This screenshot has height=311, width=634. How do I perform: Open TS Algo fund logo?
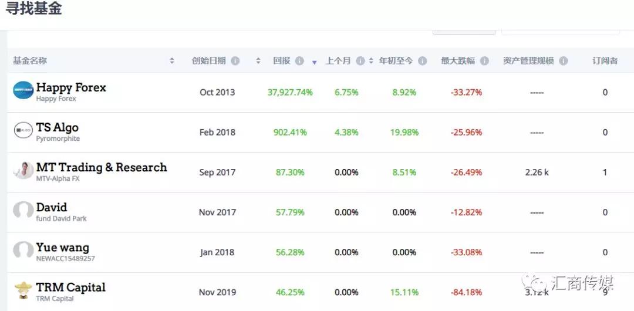[23, 130]
